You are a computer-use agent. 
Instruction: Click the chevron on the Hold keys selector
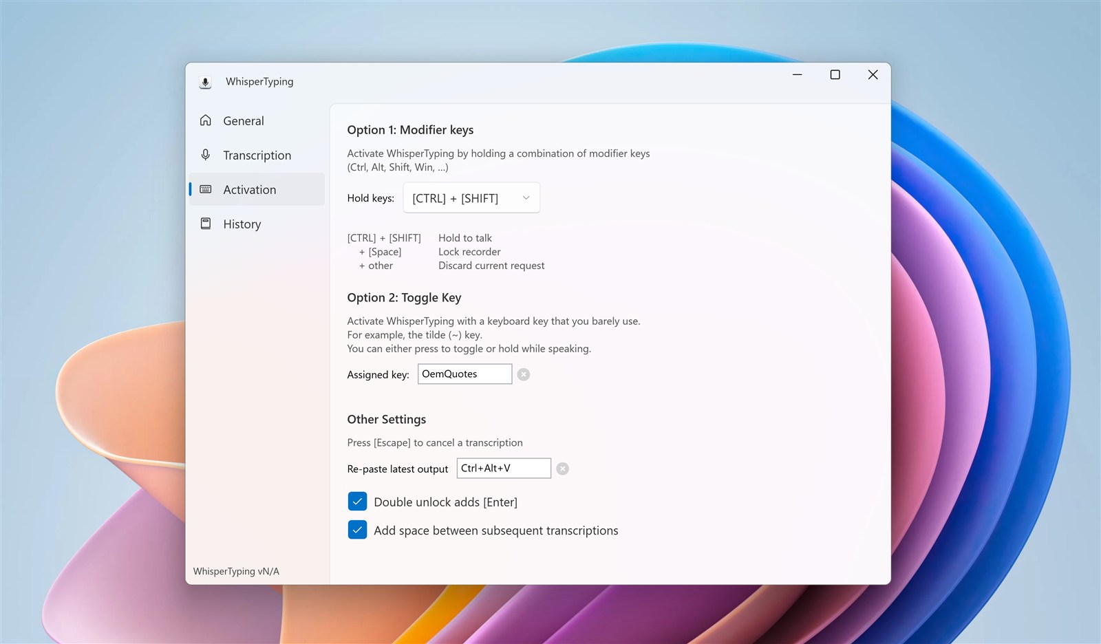(526, 197)
